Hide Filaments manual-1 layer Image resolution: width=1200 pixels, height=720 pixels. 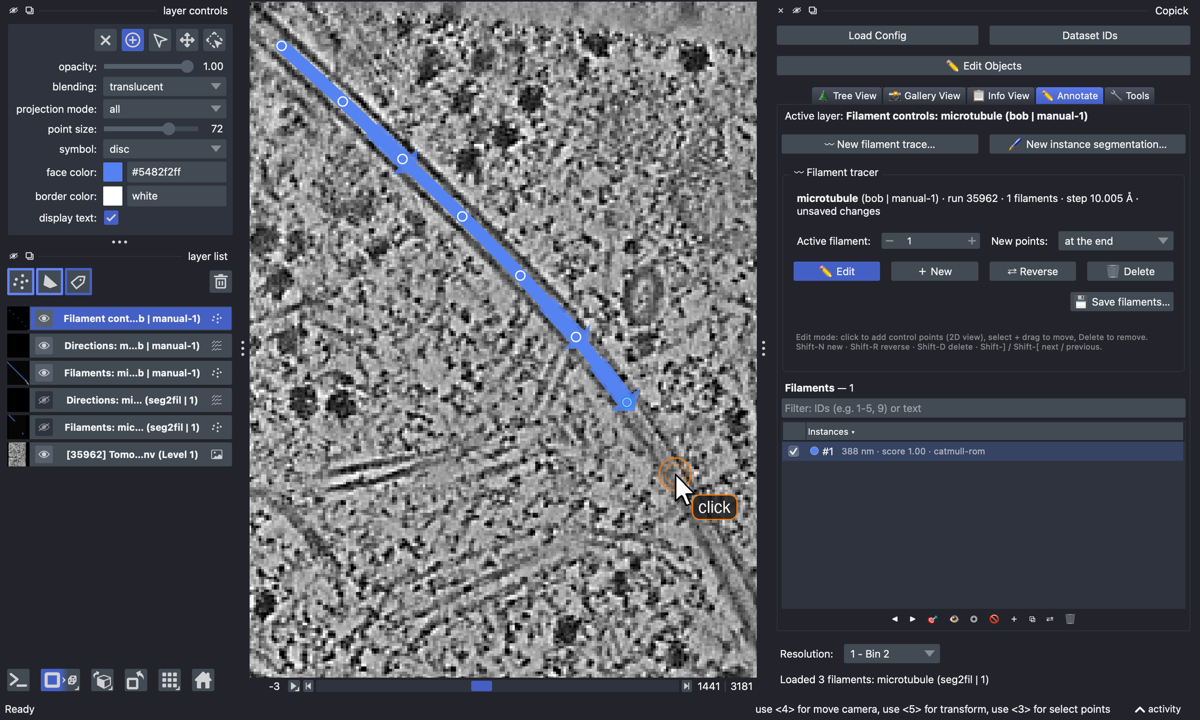coord(44,373)
